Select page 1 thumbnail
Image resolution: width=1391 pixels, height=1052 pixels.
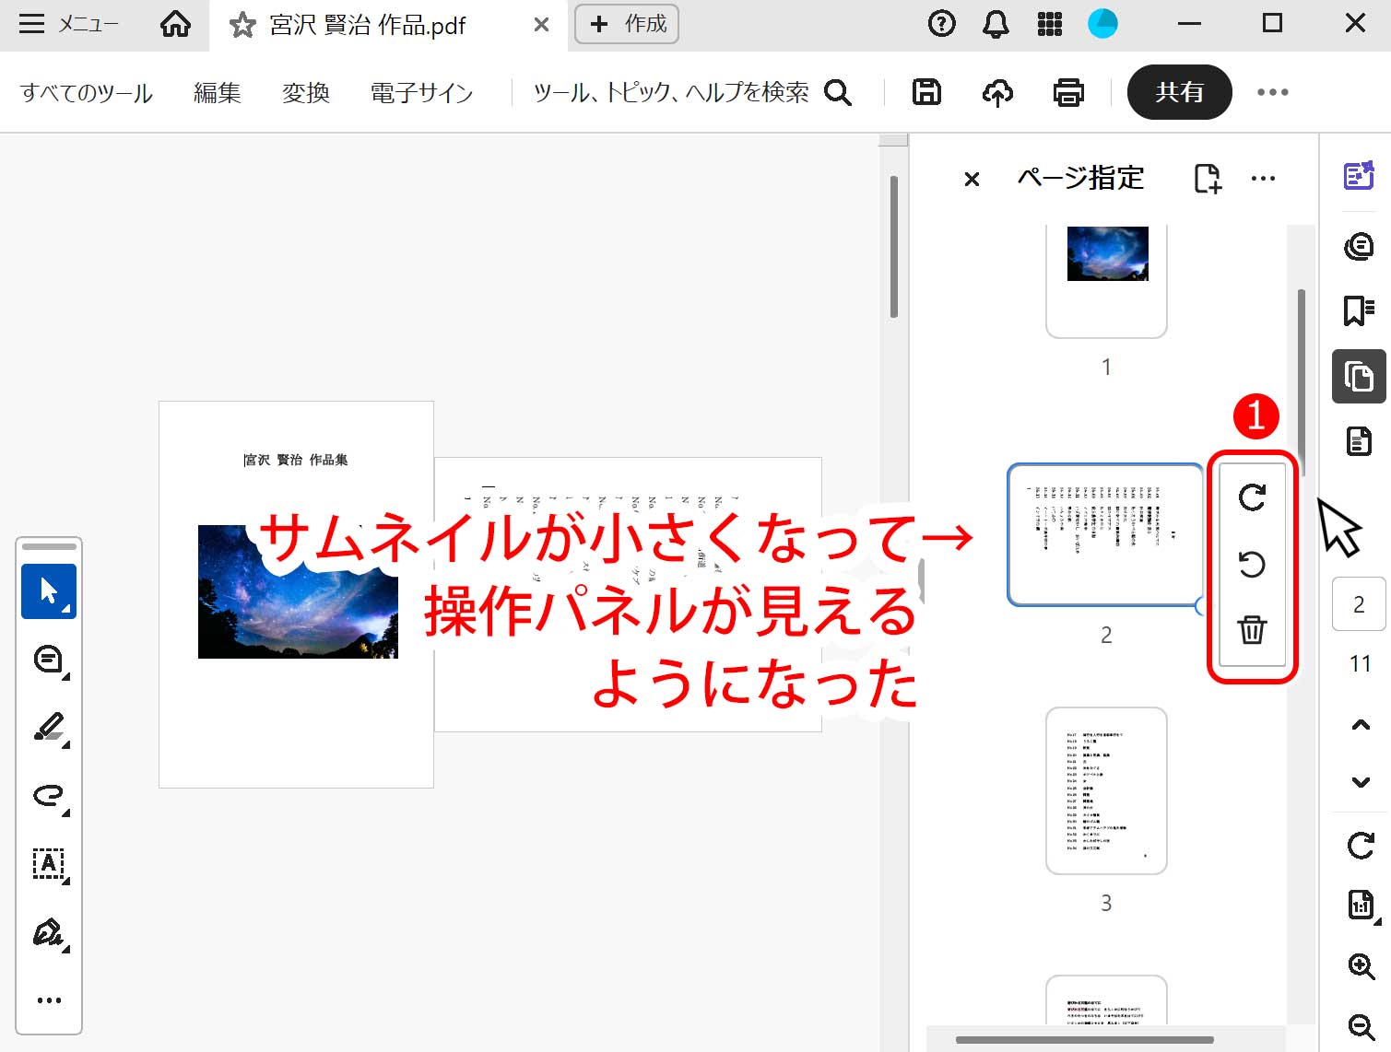point(1106,280)
